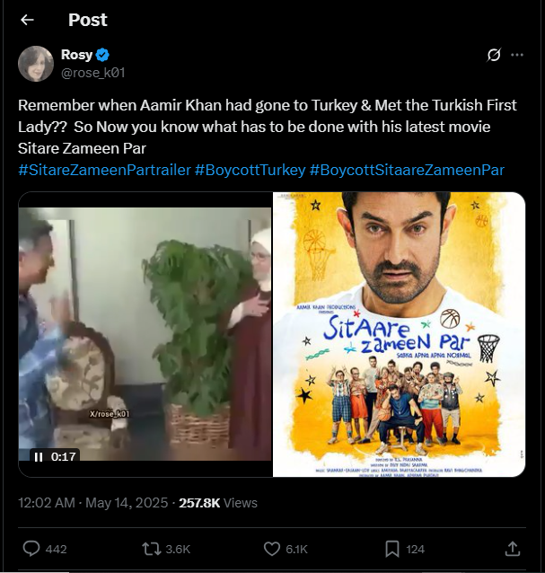Bookmark this post

coord(392,548)
